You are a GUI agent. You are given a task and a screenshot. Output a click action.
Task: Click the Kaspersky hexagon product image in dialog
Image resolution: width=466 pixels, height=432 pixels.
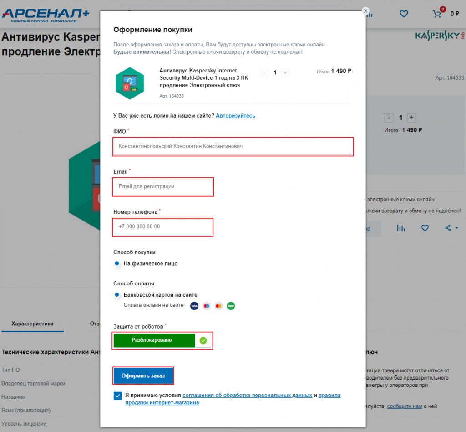(x=130, y=83)
